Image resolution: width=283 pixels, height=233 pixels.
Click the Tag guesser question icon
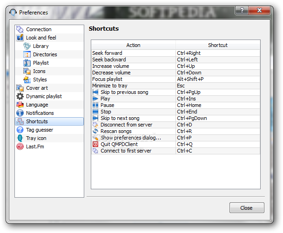[20, 130]
